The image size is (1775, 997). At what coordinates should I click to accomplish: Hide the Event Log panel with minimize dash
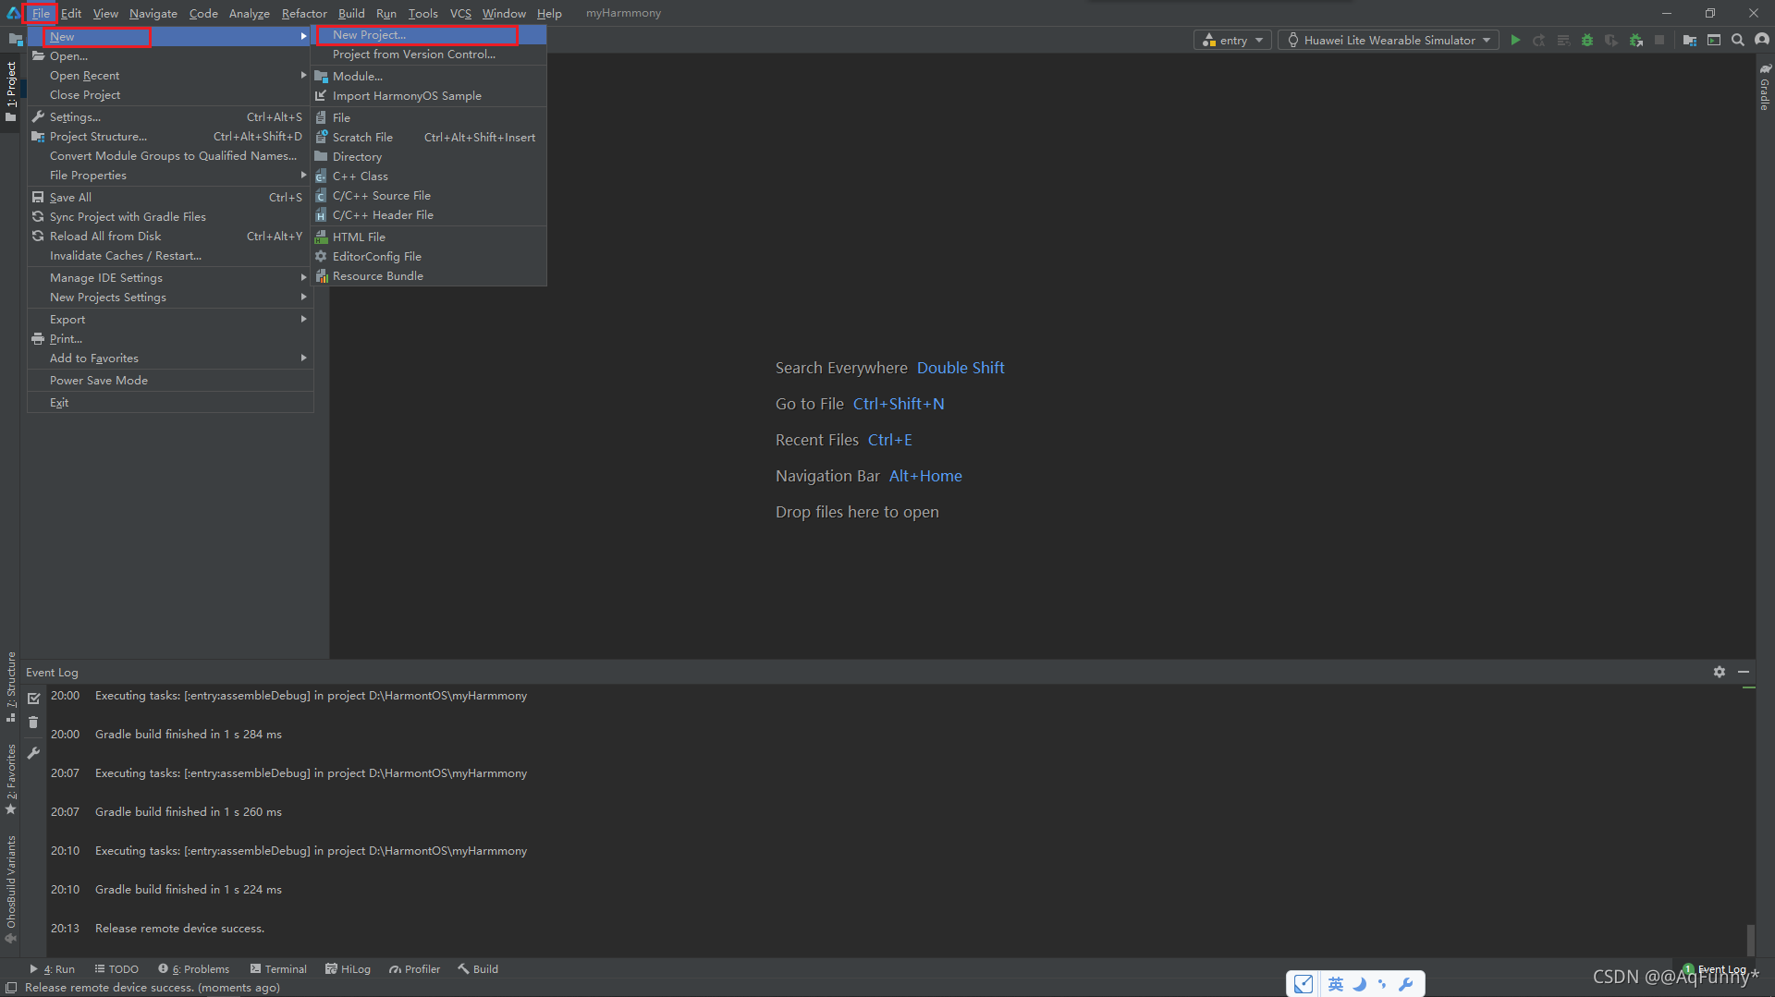1744,672
